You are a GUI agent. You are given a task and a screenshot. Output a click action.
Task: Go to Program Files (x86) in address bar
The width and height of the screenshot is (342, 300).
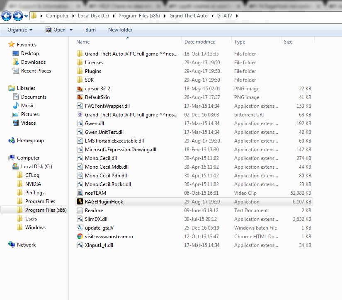(x=139, y=16)
